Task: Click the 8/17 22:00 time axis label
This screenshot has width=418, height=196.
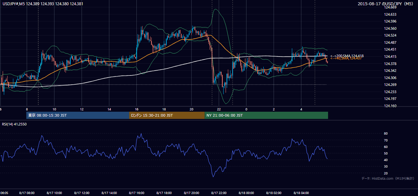Action: point(219,193)
